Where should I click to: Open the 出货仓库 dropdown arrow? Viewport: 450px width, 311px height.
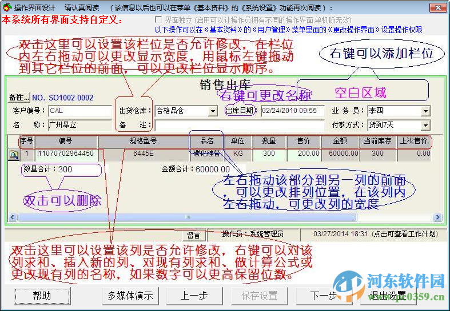click(213, 111)
